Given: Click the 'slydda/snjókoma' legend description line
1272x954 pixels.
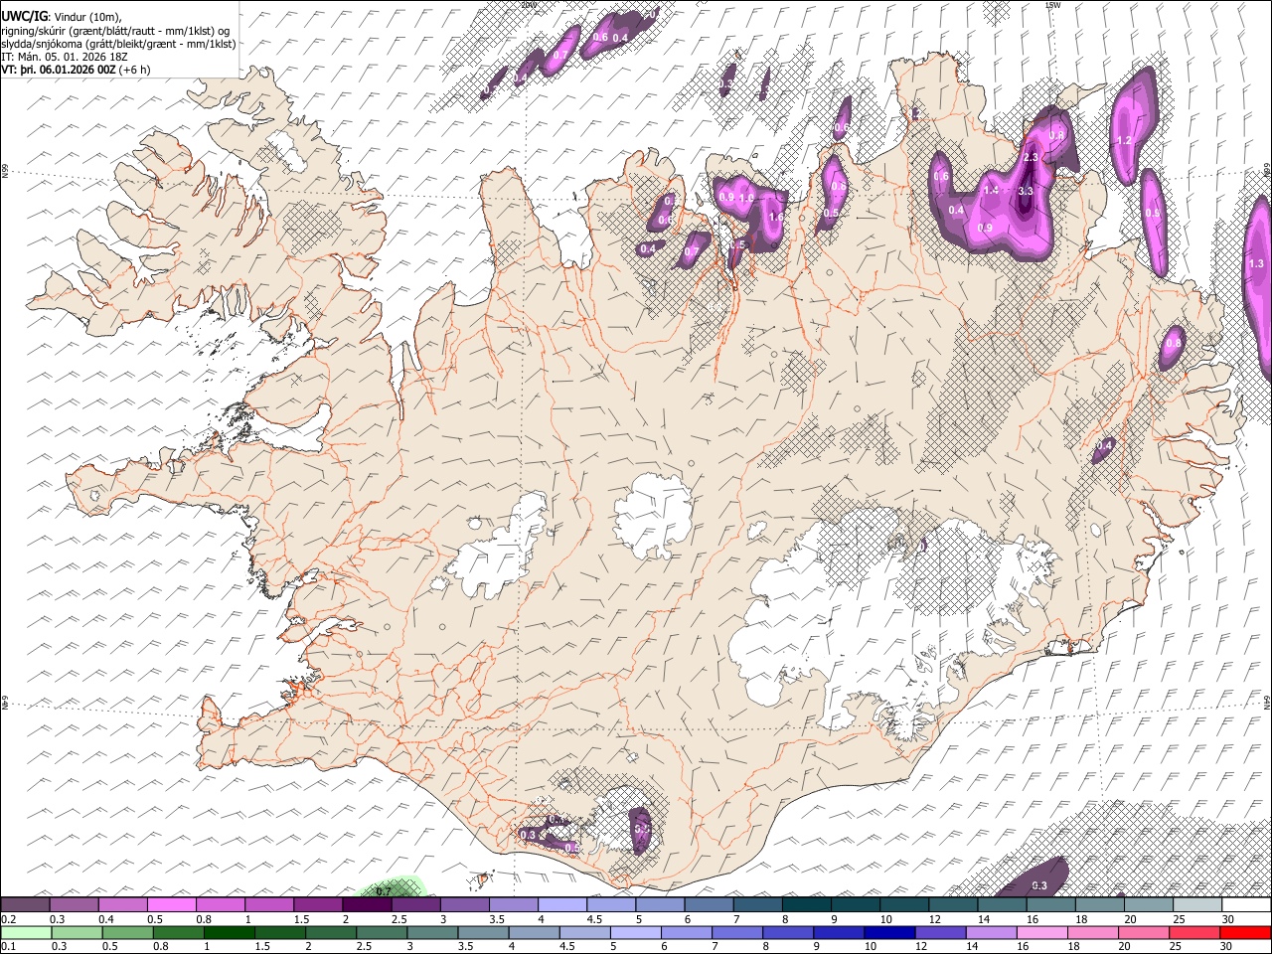Looking at the screenshot, I should [x=119, y=44].
